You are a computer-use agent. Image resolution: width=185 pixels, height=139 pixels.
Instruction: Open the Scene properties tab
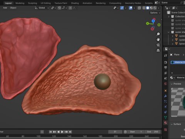coord(166,78)
